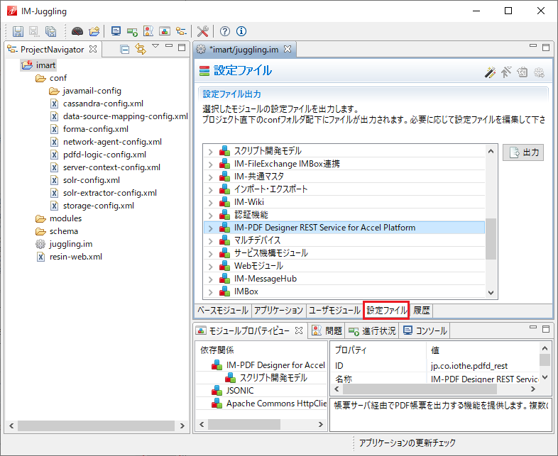Click the green progress-run toolbar icon

pyautogui.click(x=132, y=32)
